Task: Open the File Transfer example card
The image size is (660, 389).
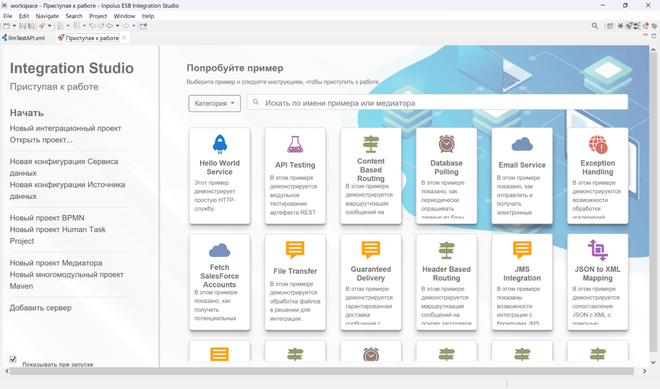Action: point(295,282)
